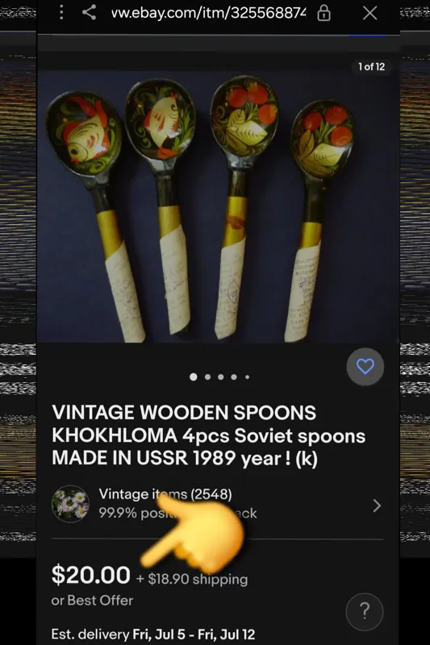View 99.9% positive feedback text
The image size is (430, 645).
177,514
